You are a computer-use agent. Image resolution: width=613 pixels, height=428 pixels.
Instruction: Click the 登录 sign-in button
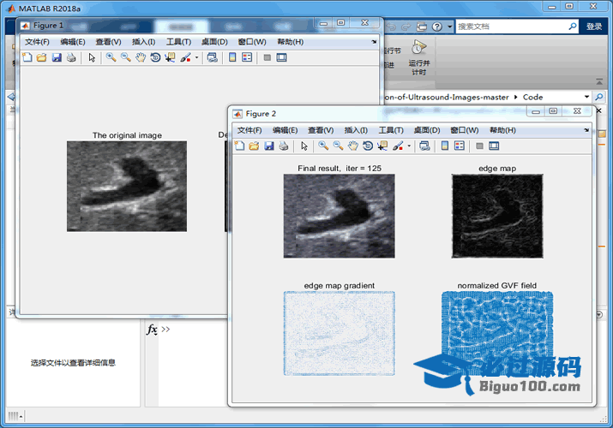click(x=594, y=27)
